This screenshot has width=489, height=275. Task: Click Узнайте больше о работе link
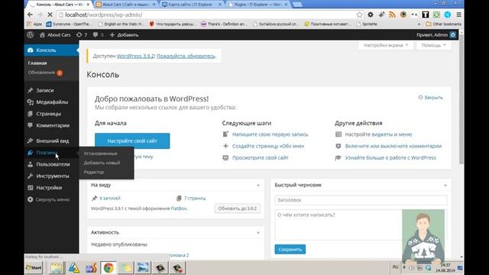tap(390, 158)
